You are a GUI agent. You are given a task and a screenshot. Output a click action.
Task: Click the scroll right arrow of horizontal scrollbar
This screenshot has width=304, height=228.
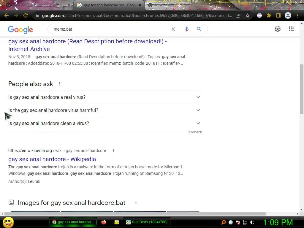297,214
